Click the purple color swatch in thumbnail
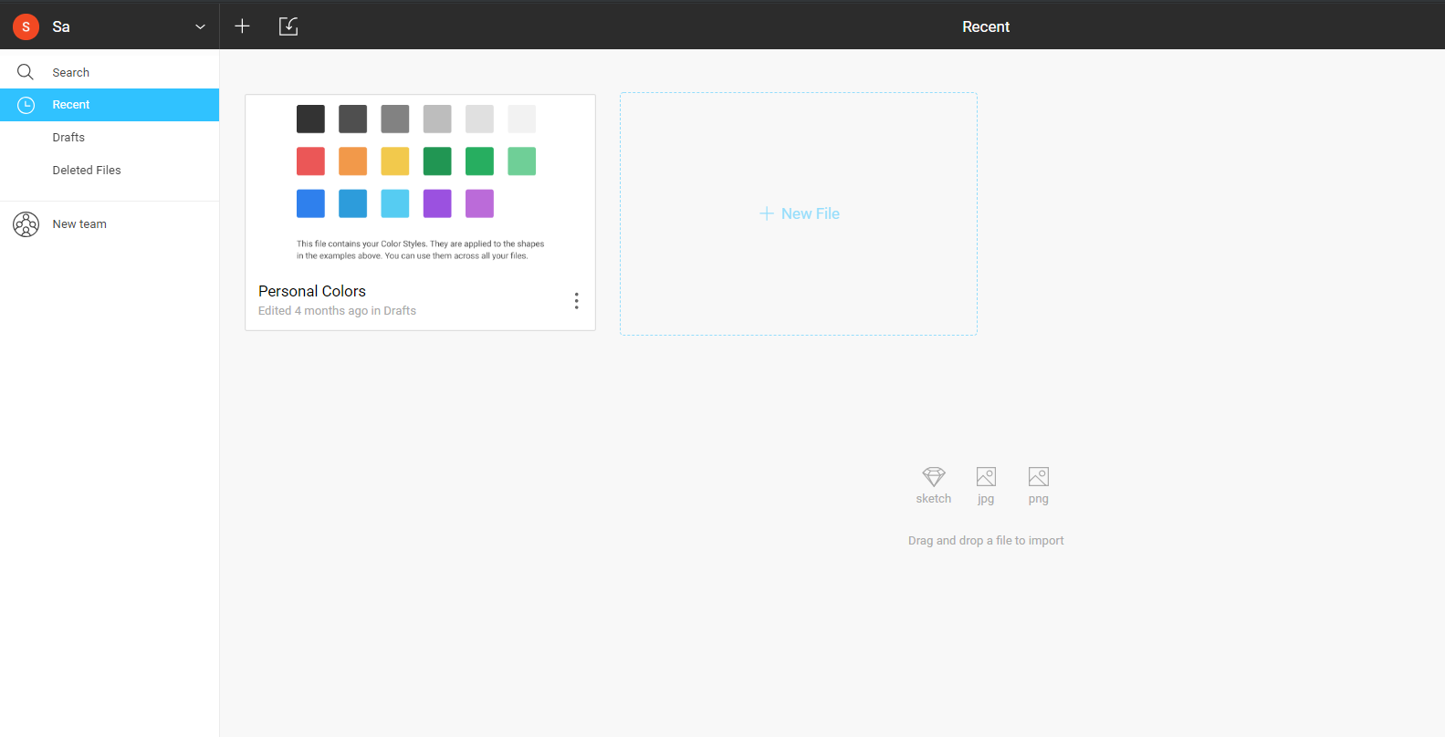The width and height of the screenshot is (1445, 737). 437,203
